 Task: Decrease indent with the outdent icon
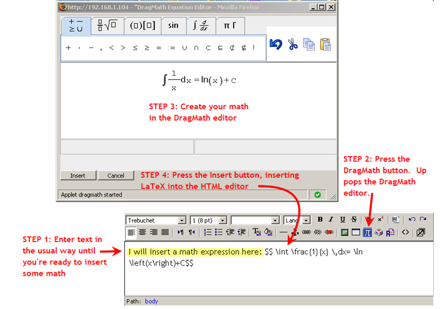(230, 233)
